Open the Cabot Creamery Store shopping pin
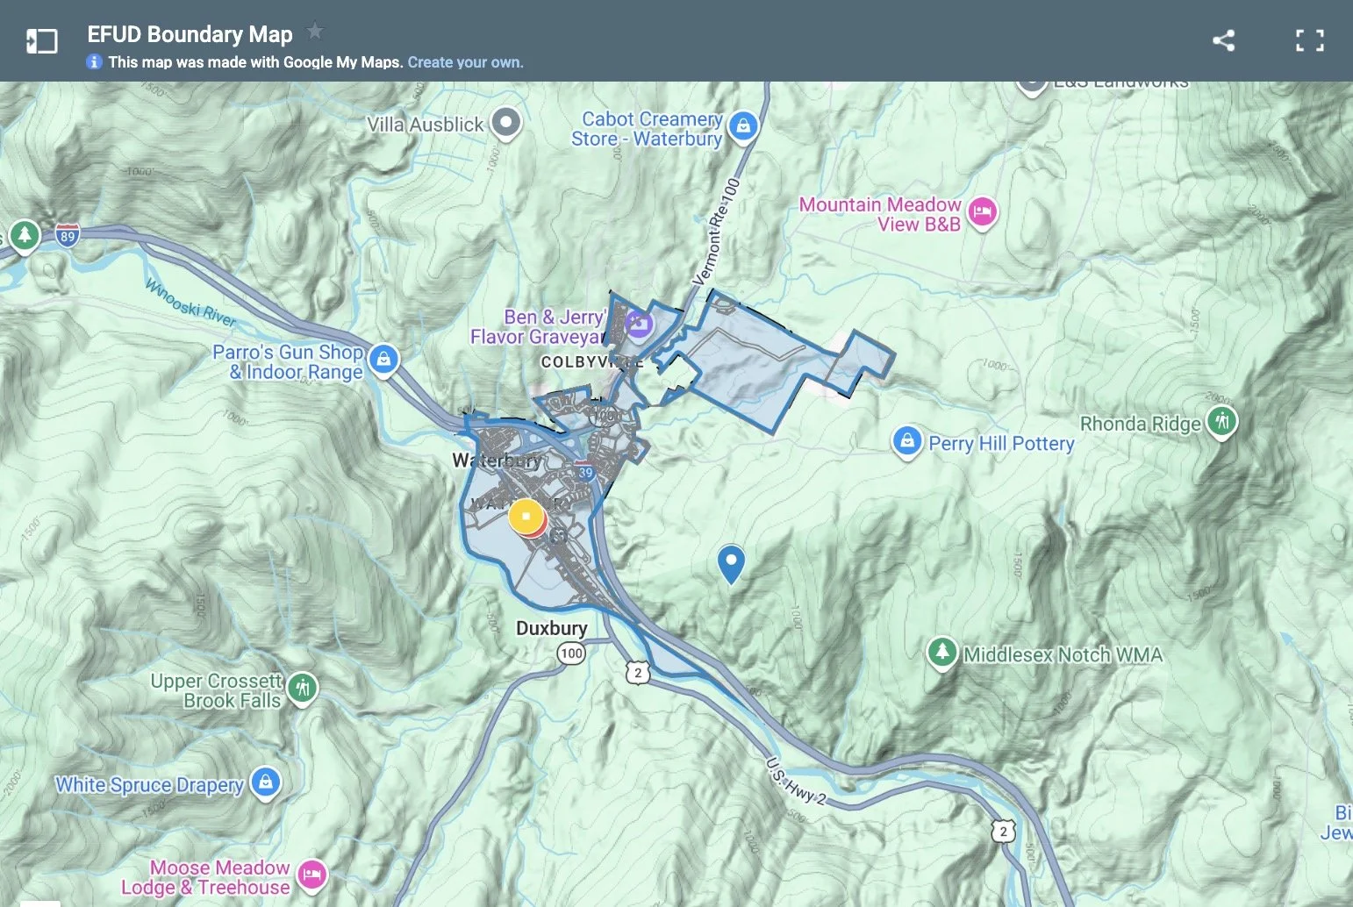 (743, 127)
